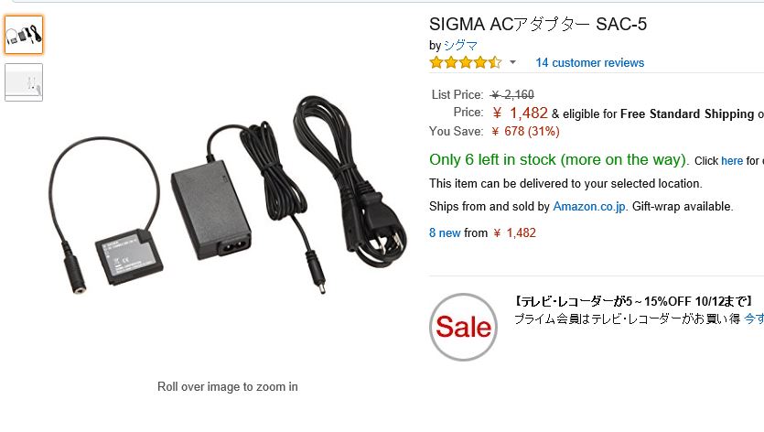Screen dimensions: 764x432
Task: Click the 'here' link for stock details
Action: point(732,161)
